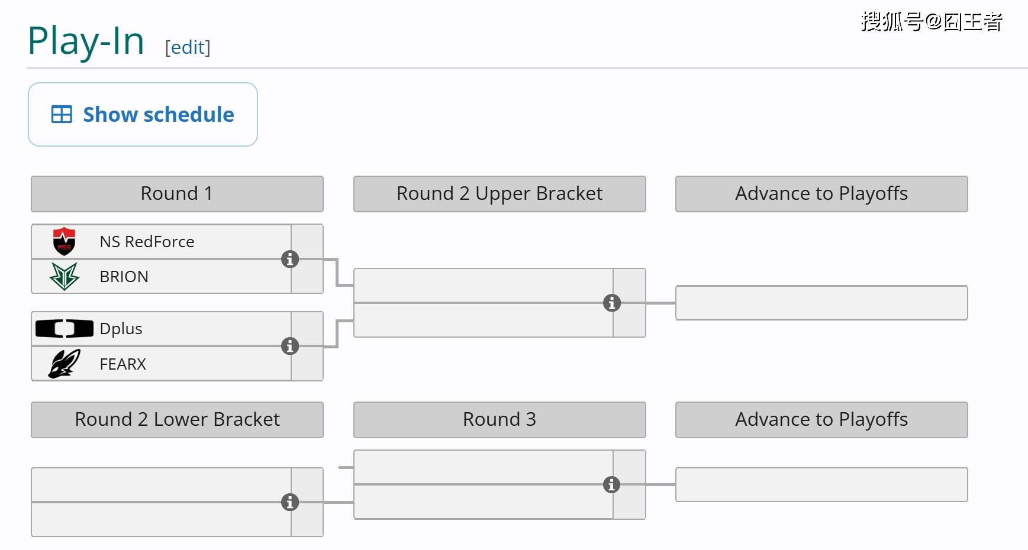Click the Round 2 Lower Bracket header
The image size is (1028, 550).
pyautogui.click(x=177, y=419)
